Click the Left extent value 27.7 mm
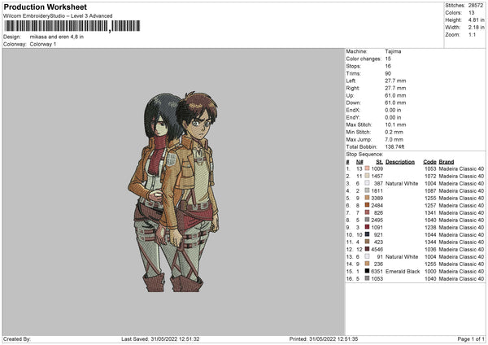 [395, 81]
